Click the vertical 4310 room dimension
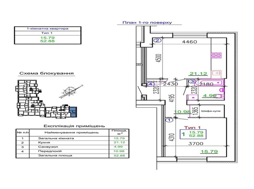 click(172, 137)
